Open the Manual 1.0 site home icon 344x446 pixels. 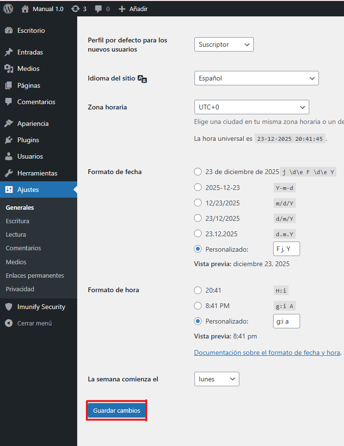(x=25, y=9)
